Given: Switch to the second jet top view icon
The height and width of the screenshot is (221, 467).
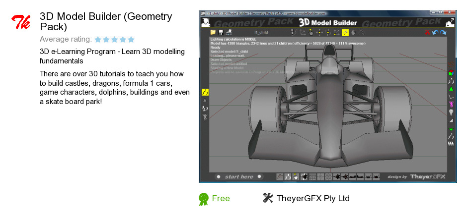Looking at the screenshot, I should (x=345, y=177).
